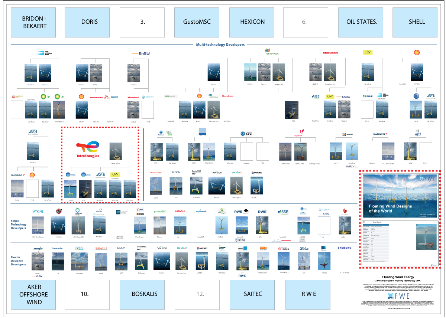Select the ATKINS logo

coord(38,212)
